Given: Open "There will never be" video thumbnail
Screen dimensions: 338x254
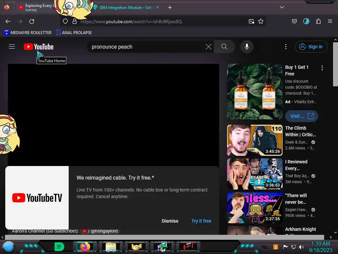Looking at the screenshot, I should pos(254,208).
